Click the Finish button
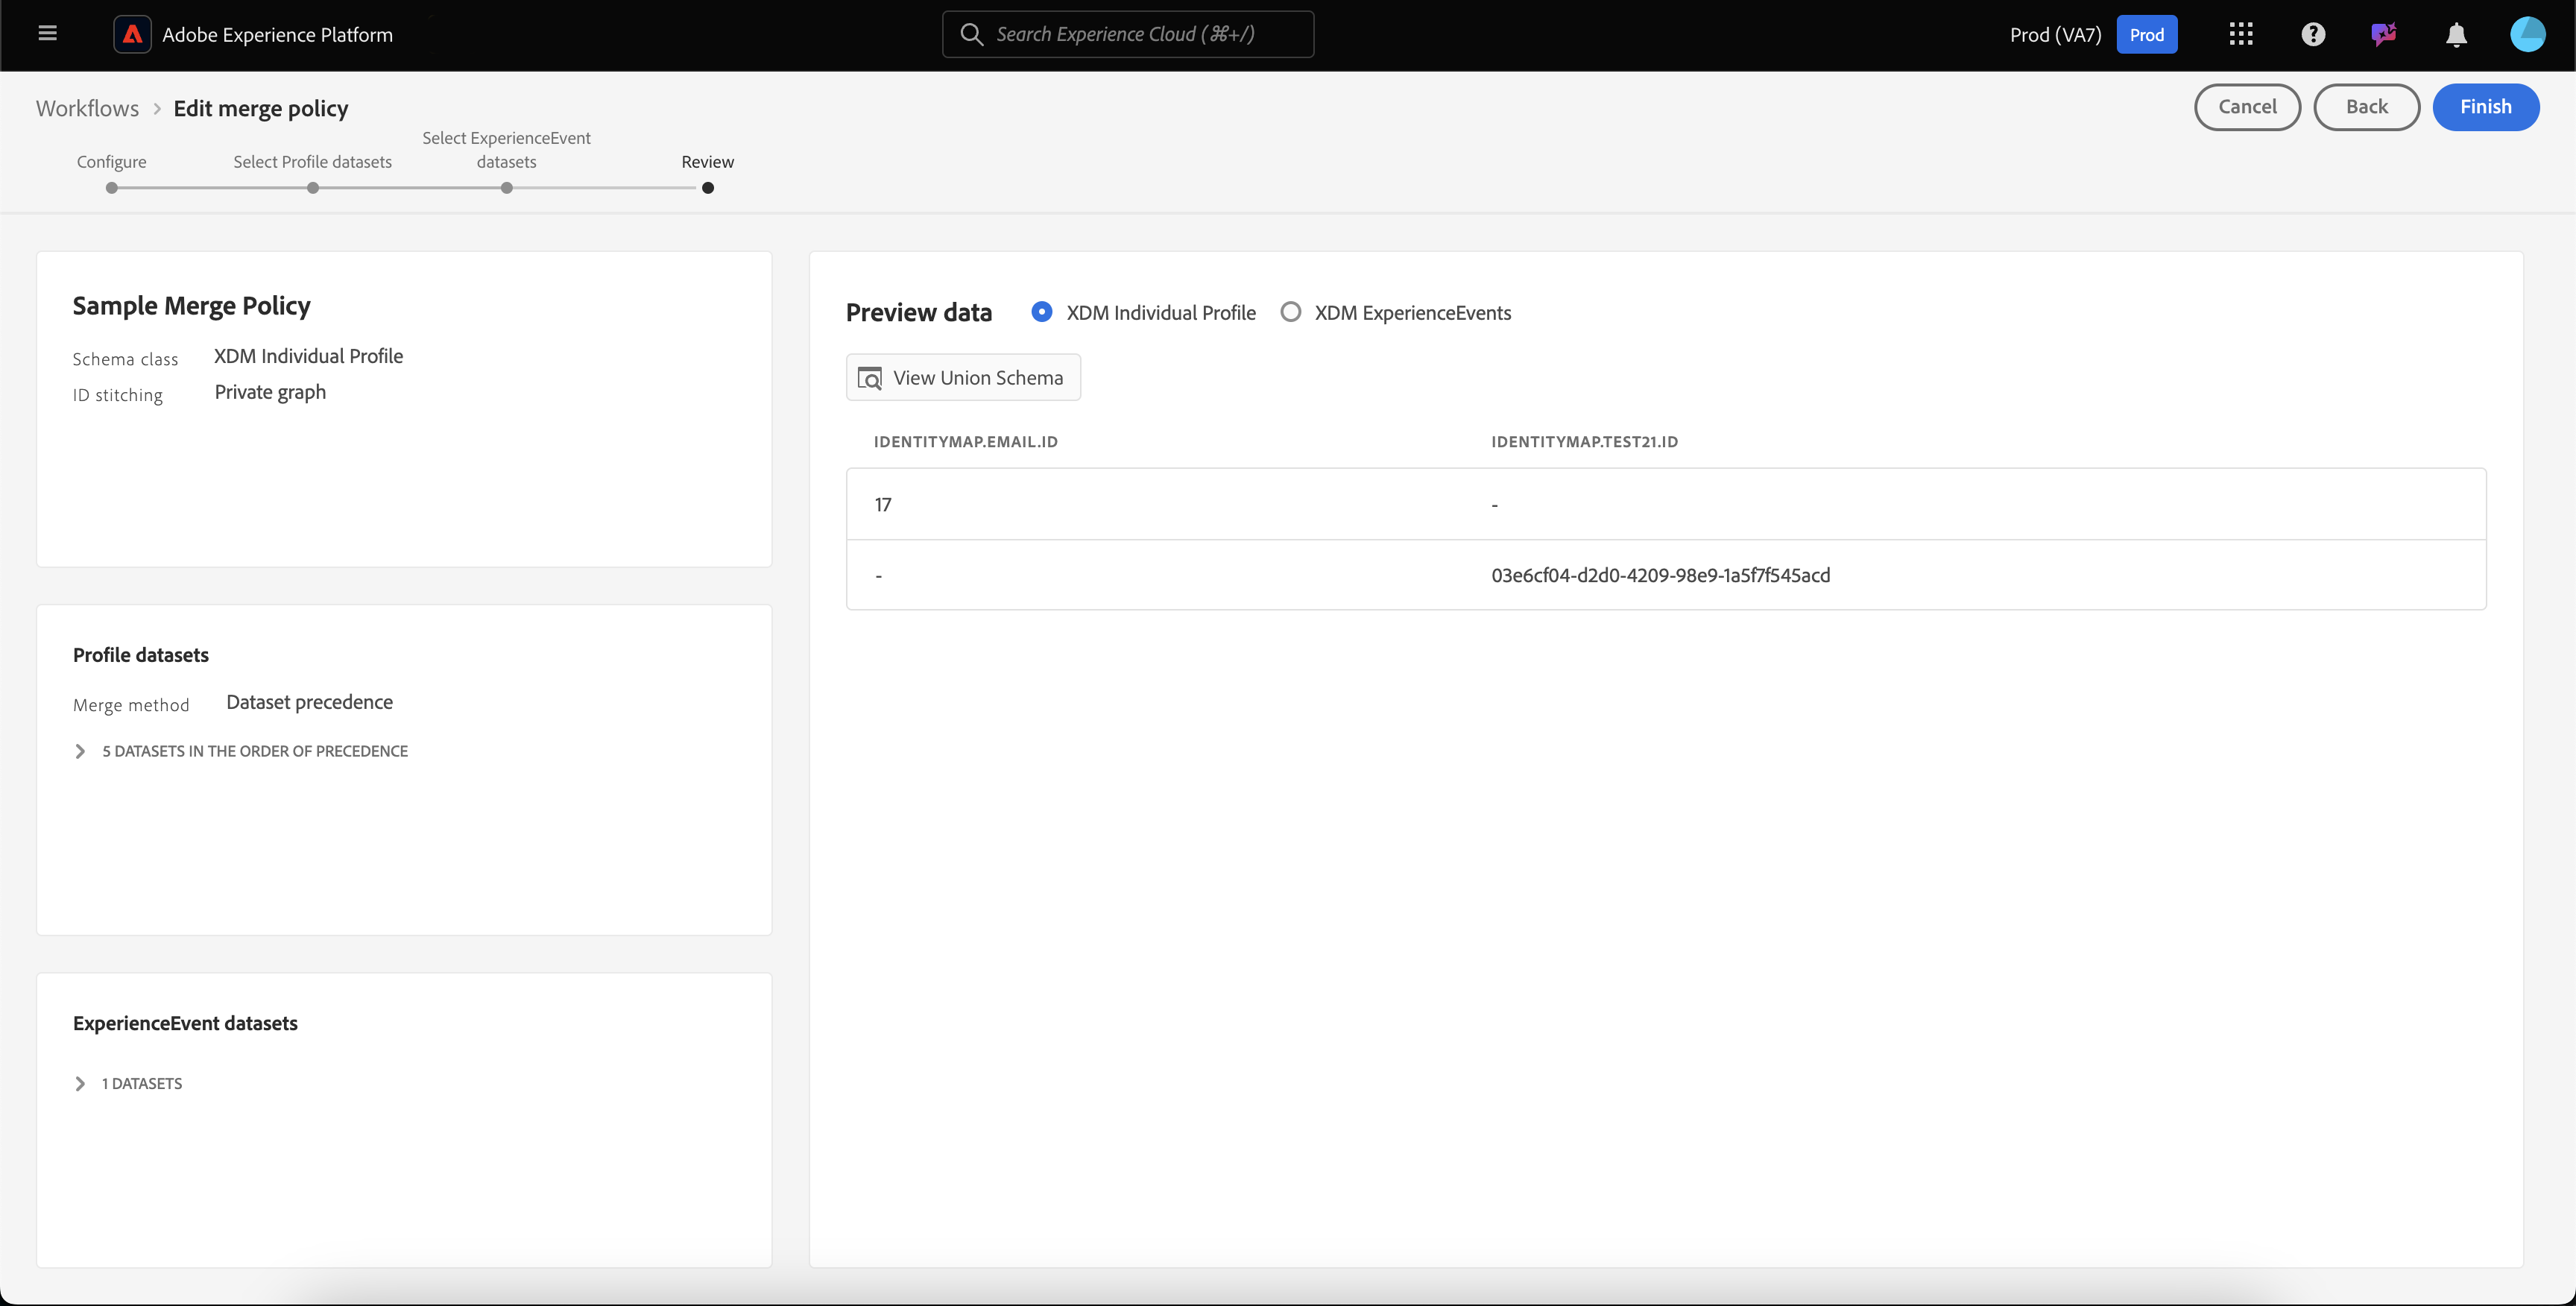Image resolution: width=2576 pixels, height=1306 pixels. coord(2485,107)
